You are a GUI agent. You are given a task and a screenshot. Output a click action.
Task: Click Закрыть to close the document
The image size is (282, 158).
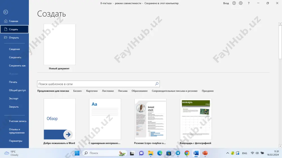tap(14, 107)
